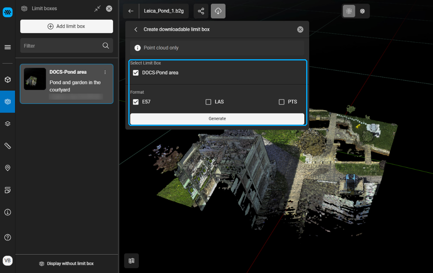The image size is (433, 273).
Task: Open the help question mark icon
Action: [x=7, y=237]
